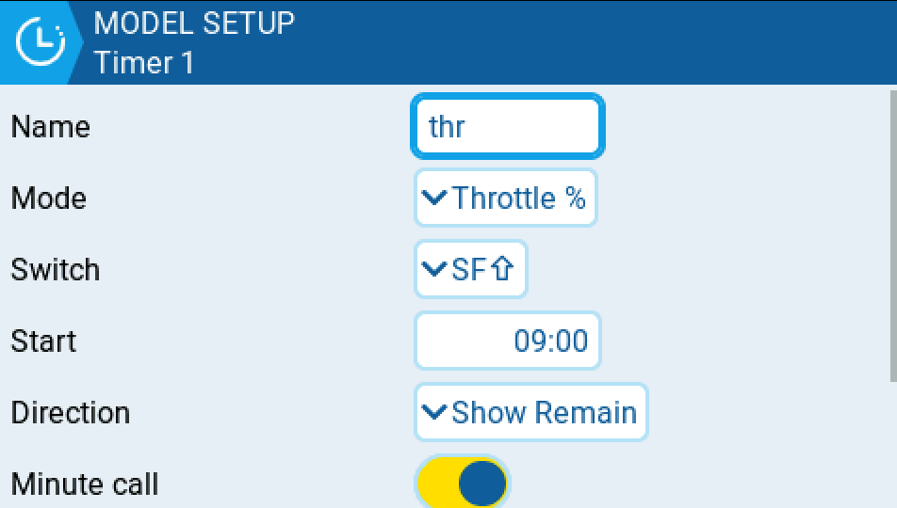Click the Minute call label
This screenshot has height=508, width=897.
(x=85, y=484)
